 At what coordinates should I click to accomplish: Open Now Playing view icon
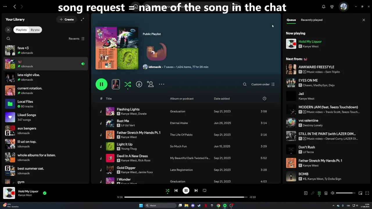pyautogui.click(x=306, y=193)
